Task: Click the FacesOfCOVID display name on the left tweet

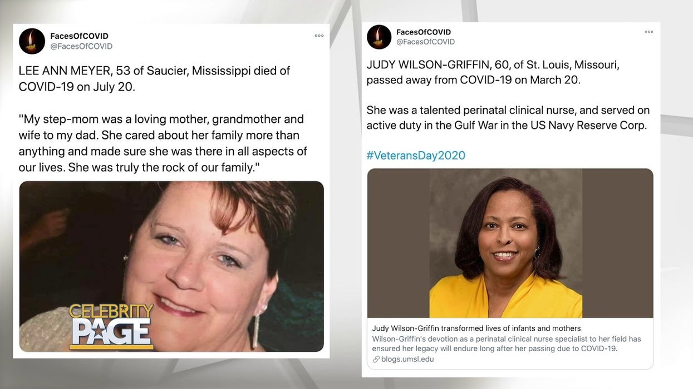Action: (79, 36)
